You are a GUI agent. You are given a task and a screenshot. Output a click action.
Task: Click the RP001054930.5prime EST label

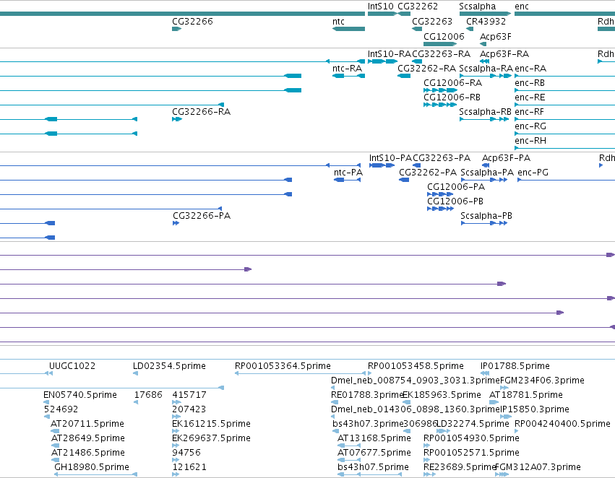471,438
